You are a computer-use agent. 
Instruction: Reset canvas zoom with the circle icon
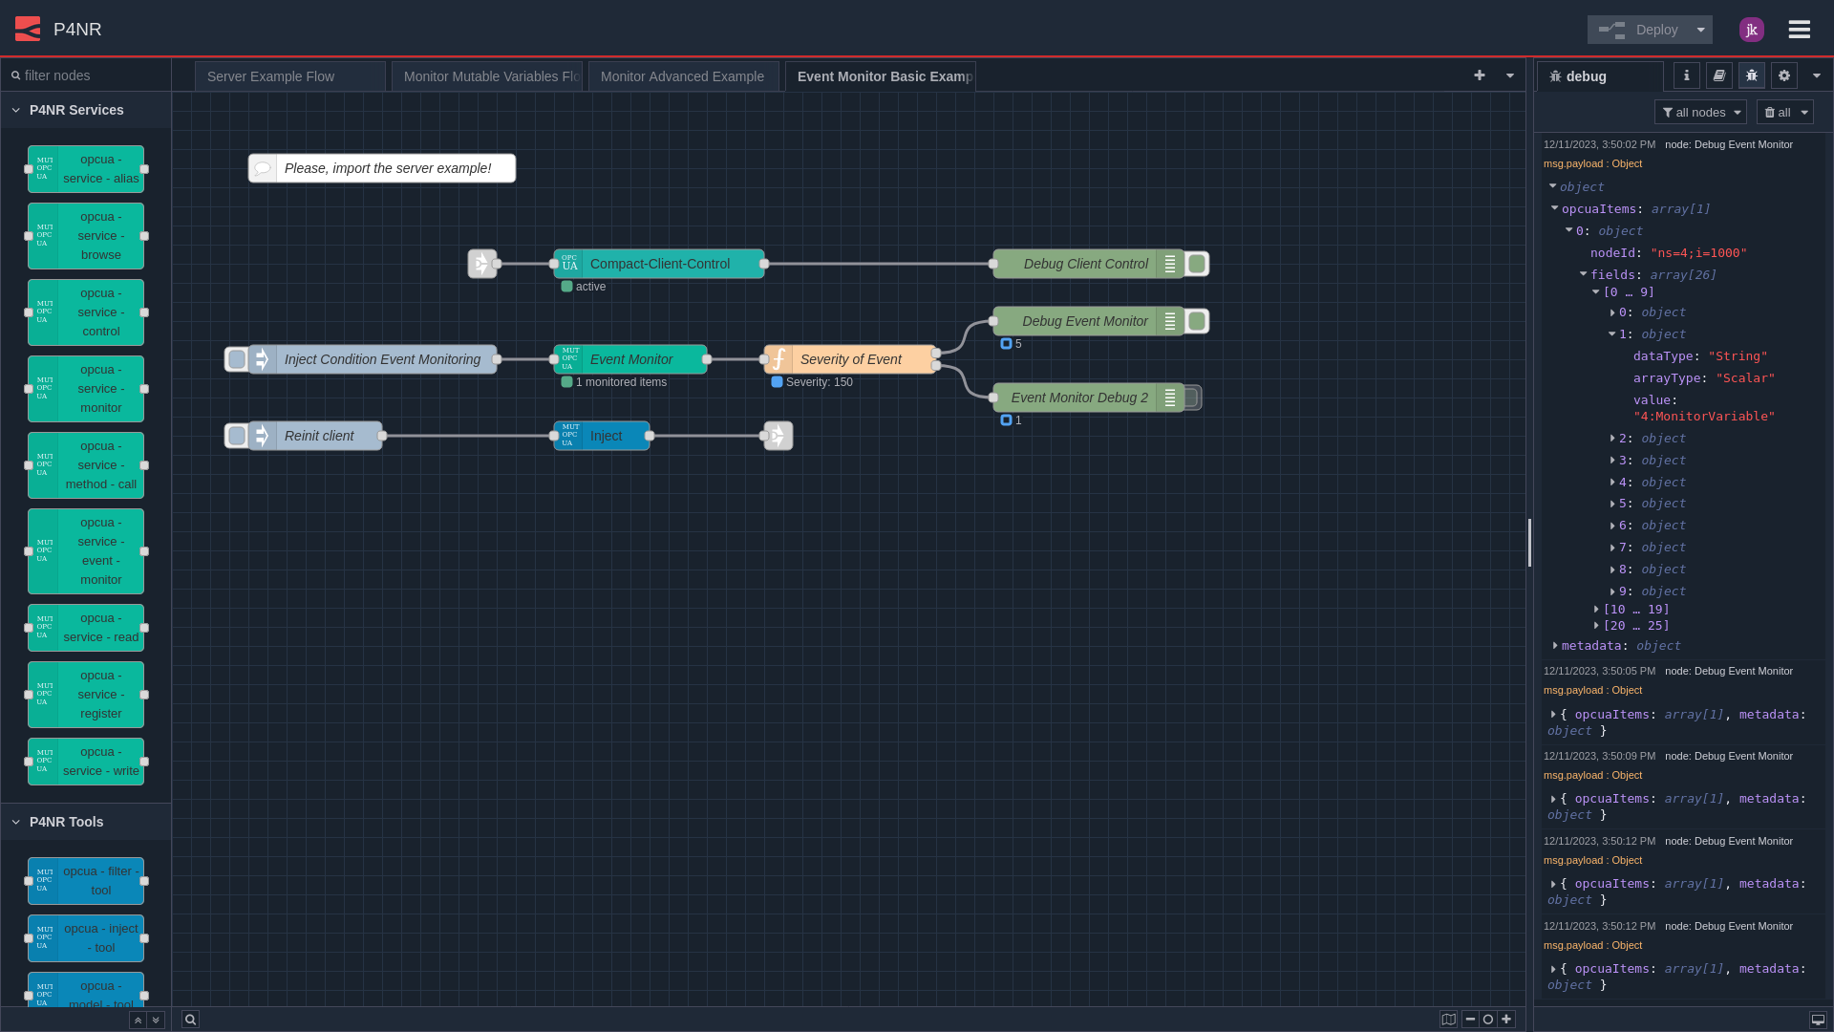click(1488, 1019)
